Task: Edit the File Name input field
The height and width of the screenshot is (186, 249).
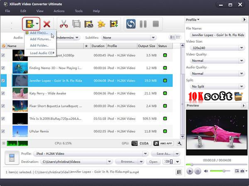Action: tap(217, 35)
